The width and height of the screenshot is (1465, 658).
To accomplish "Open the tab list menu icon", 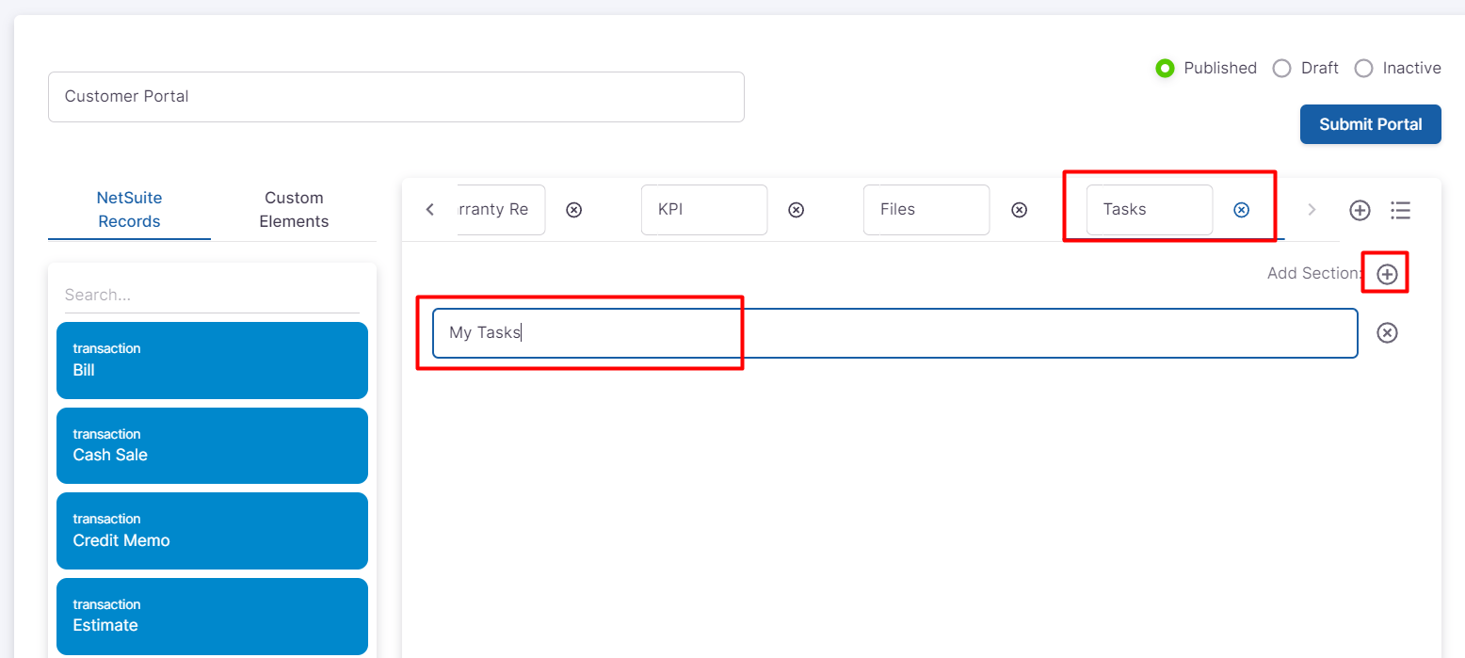I will click(x=1400, y=210).
